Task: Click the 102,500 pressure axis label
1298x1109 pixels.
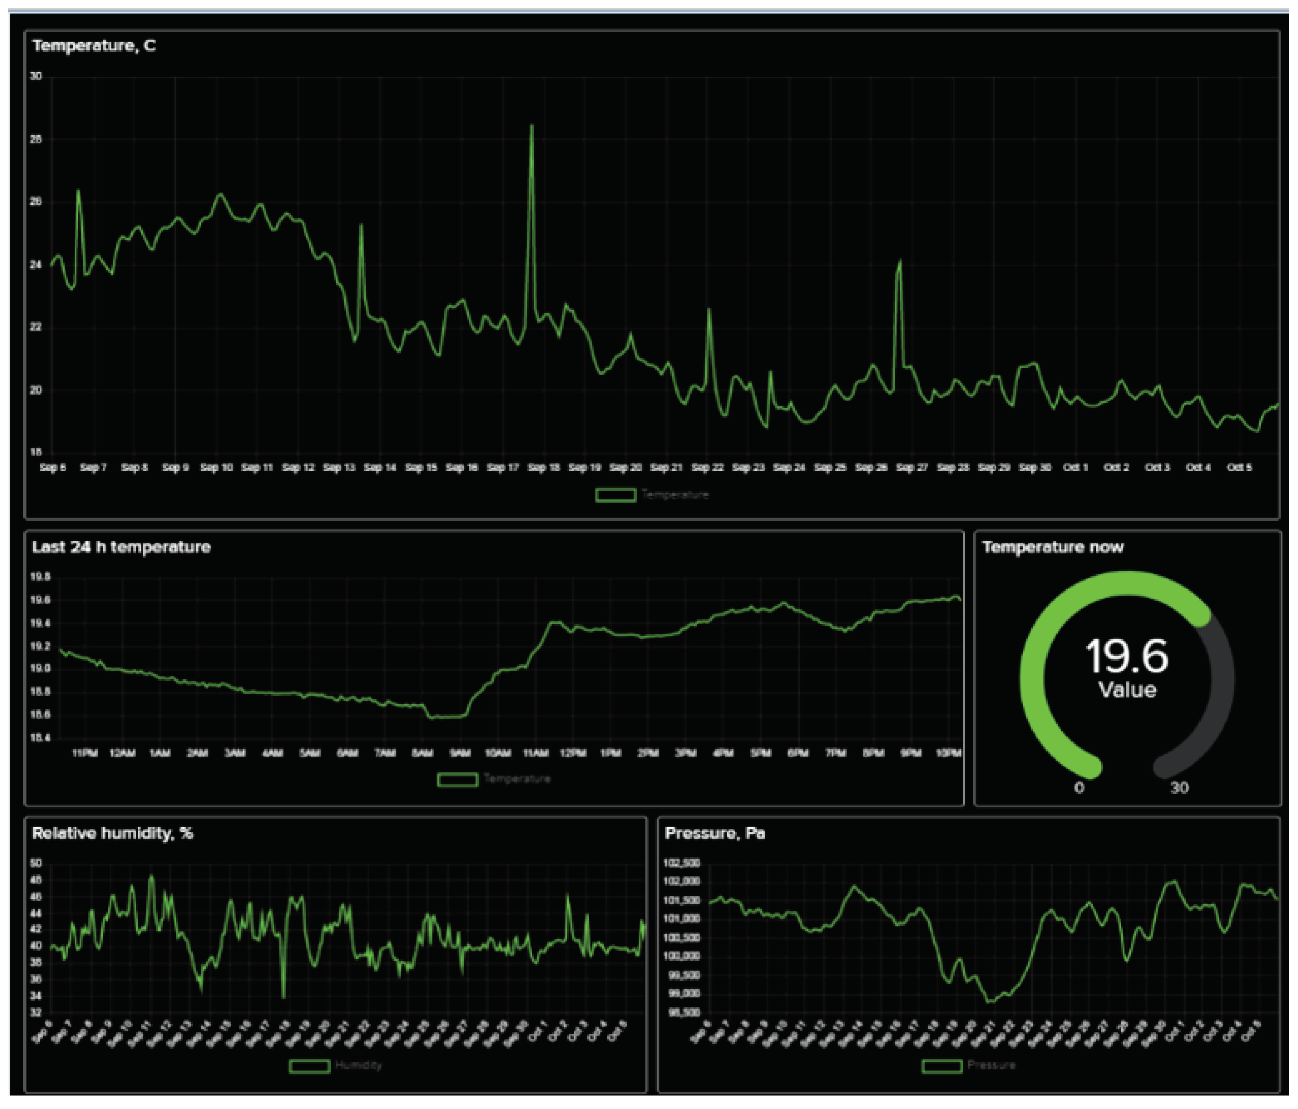Action: point(682,863)
